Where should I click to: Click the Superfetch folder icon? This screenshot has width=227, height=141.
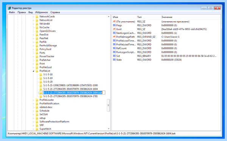coord(37,129)
